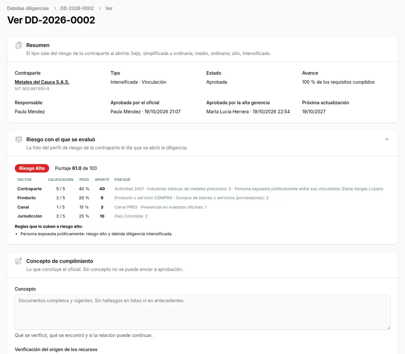Select the Canal factor row label
This screenshot has width=405, height=354.
tap(23, 207)
